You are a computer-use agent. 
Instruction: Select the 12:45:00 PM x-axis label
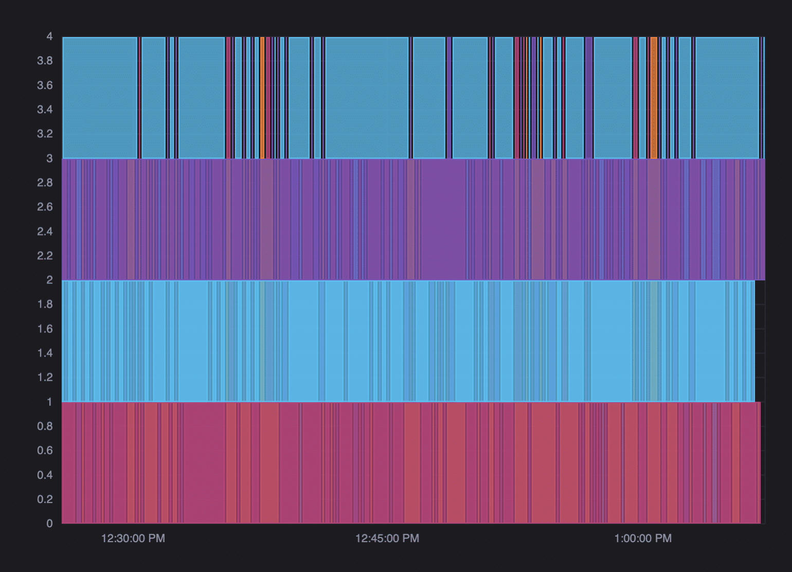387,539
